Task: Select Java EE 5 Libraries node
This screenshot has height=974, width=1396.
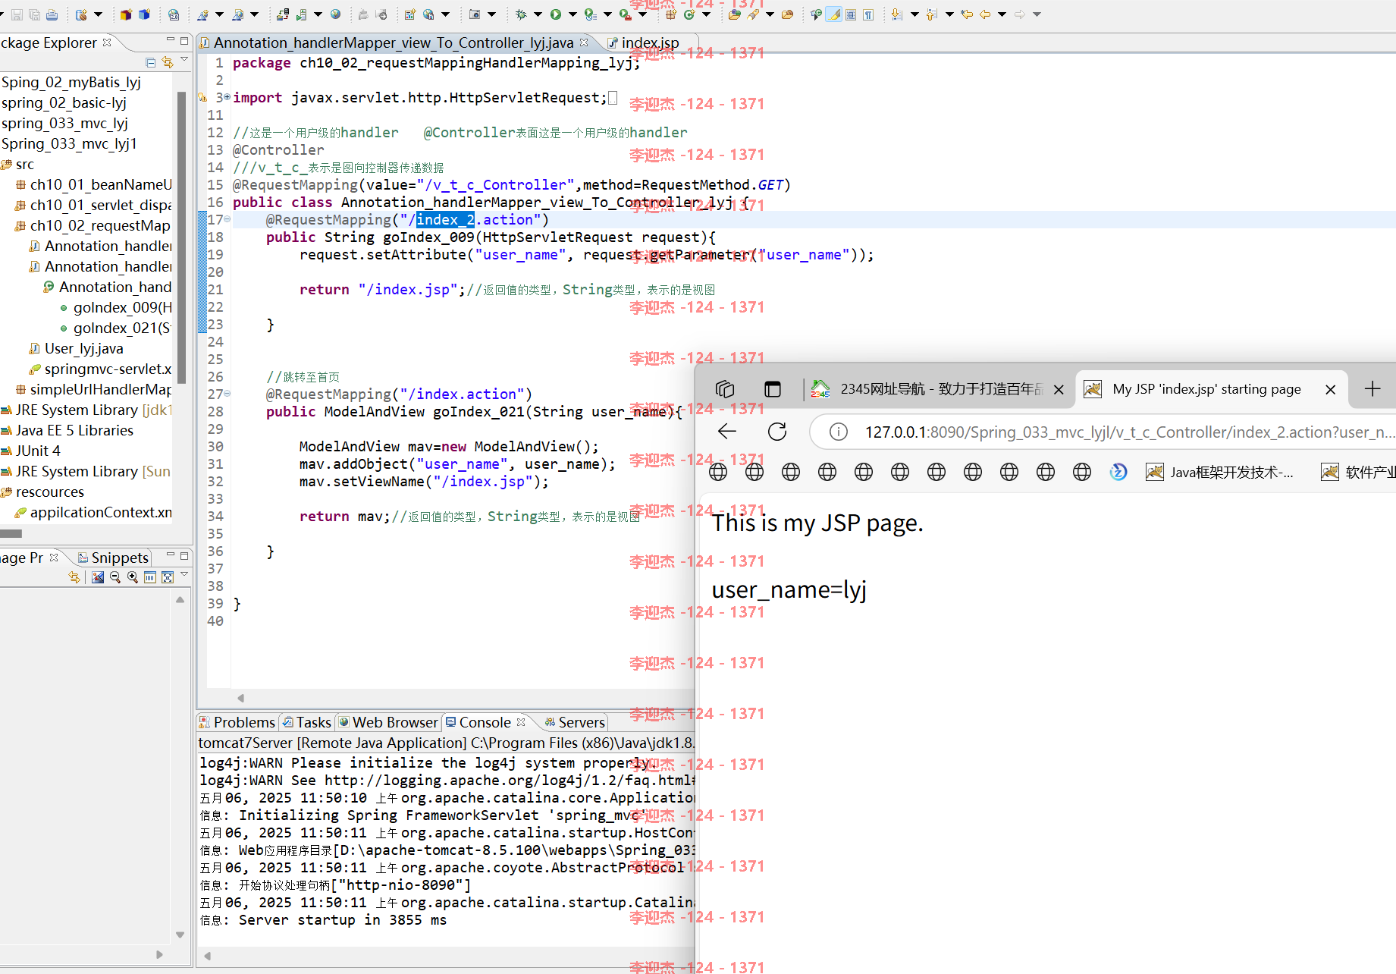Action: click(67, 430)
